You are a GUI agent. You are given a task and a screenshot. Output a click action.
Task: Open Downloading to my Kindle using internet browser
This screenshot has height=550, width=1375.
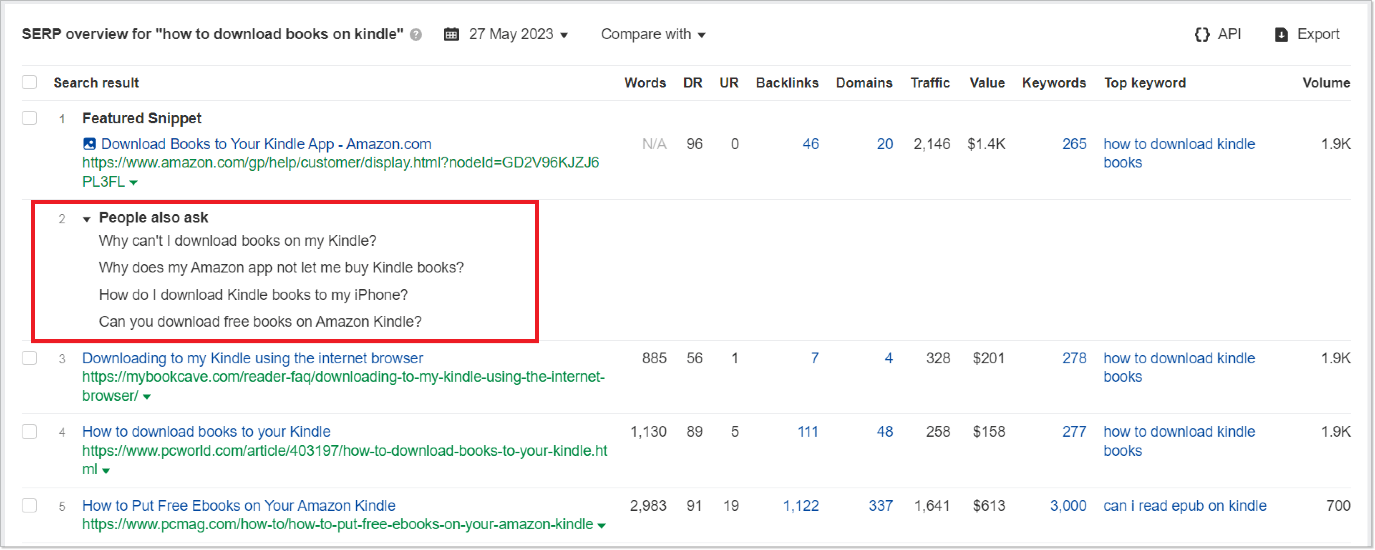(252, 358)
